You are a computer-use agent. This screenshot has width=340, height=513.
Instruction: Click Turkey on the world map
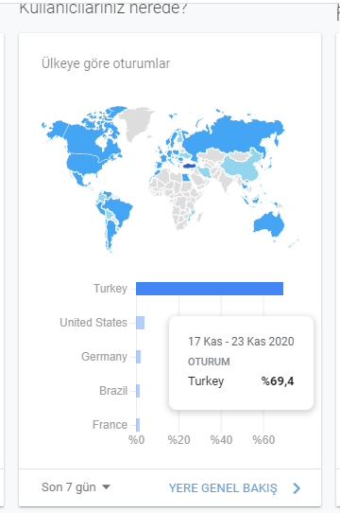(189, 166)
